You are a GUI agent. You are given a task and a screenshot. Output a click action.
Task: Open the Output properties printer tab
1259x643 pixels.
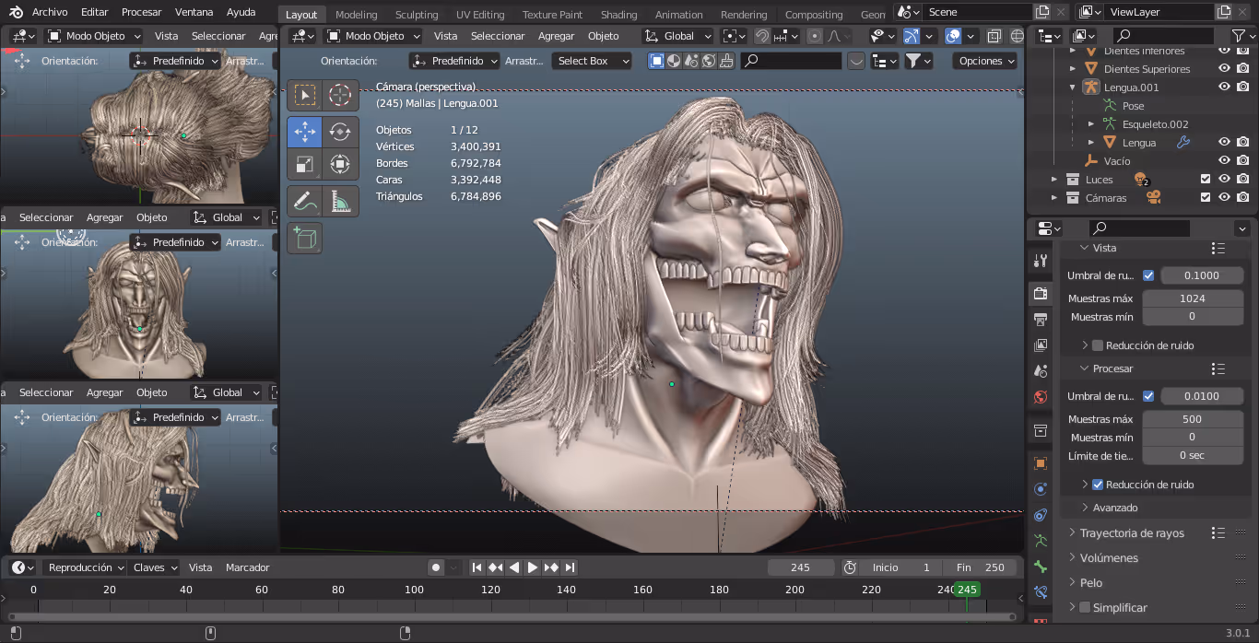(x=1041, y=320)
